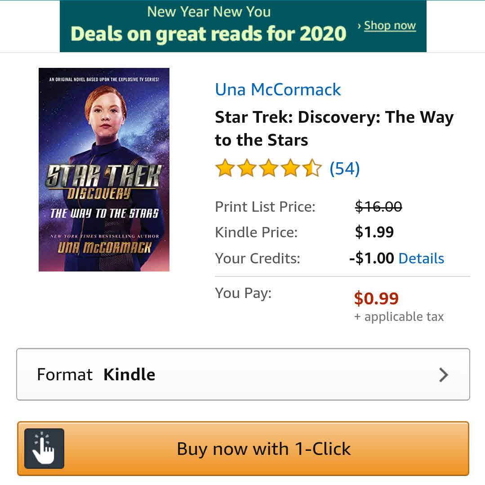
Task: Open Una McCormack author page link
Action: [x=278, y=90]
